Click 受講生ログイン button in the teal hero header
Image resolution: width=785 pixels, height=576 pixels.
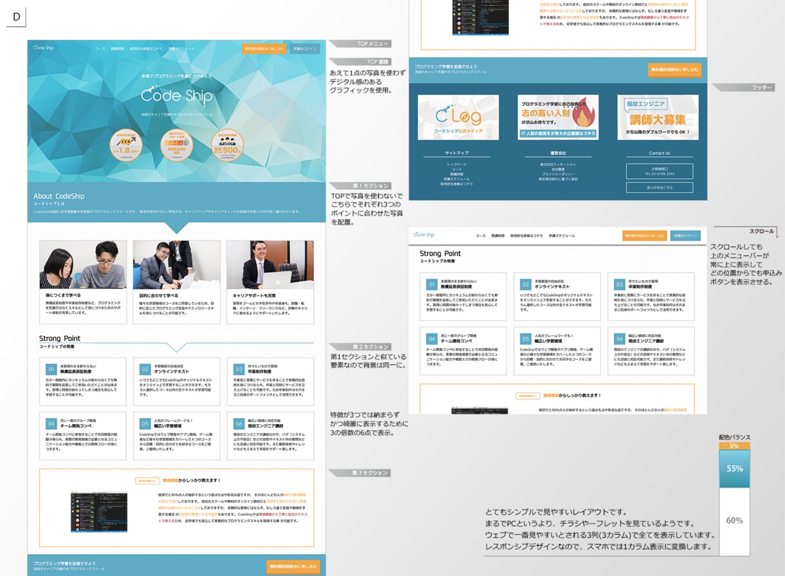tap(305, 48)
